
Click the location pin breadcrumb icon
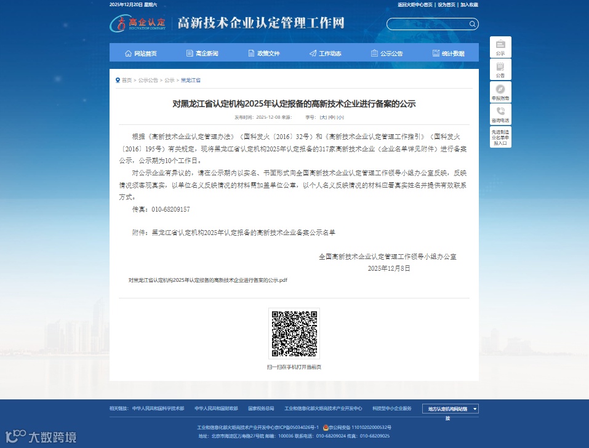118,80
